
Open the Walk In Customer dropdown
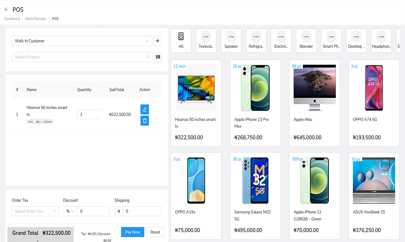pos(82,41)
